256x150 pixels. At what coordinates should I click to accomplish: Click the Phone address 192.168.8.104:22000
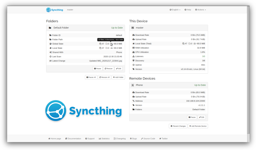pyautogui.click(x=196, y=101)
